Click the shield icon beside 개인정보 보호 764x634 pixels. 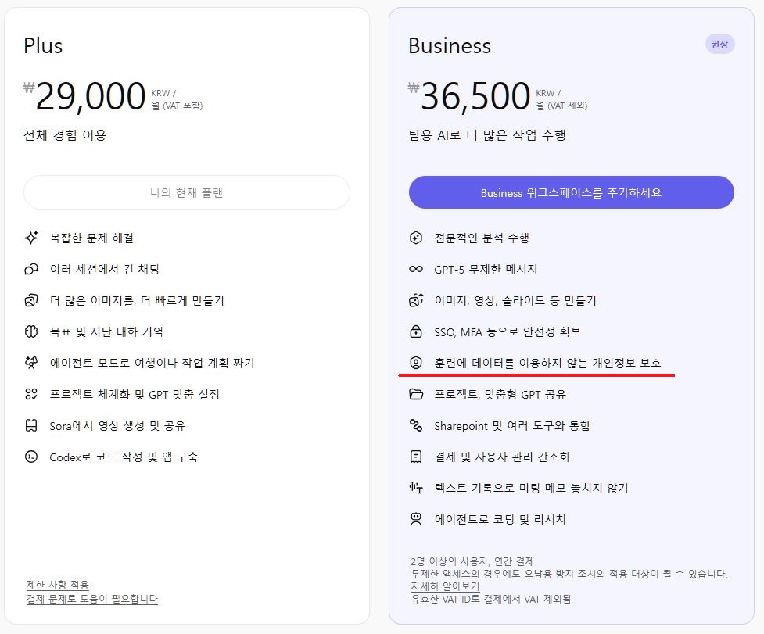pyautogui.click(x=416, y=363)
